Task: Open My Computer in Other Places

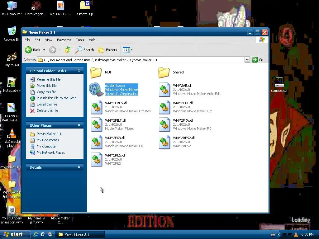Action: pyautogui.click(x=47, y=146)
